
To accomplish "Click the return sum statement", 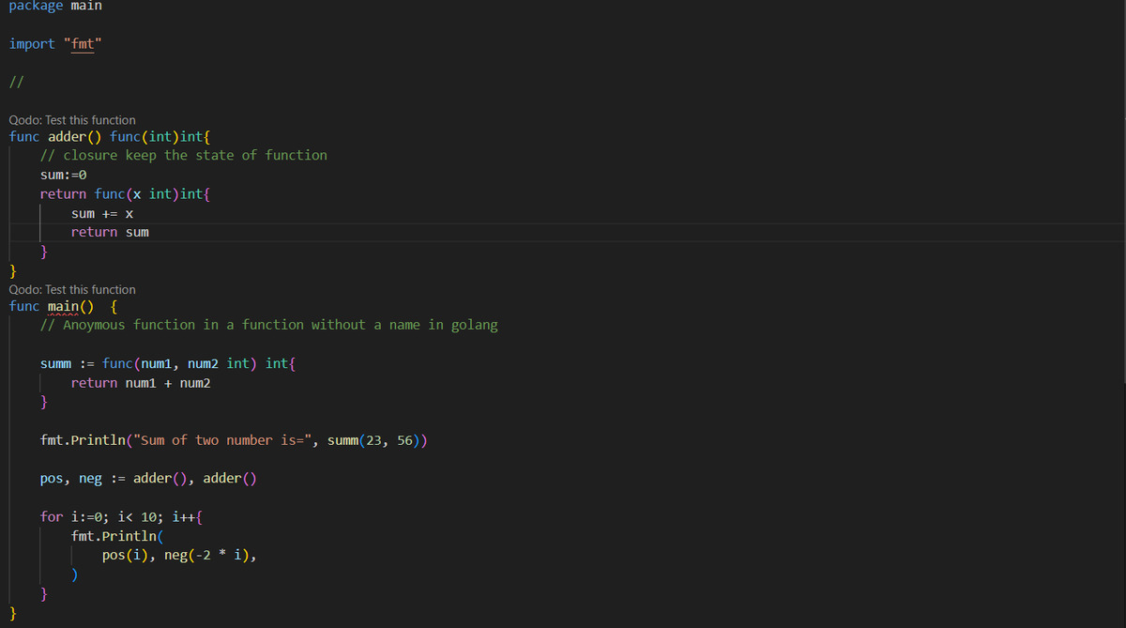I will pos(113,231).
